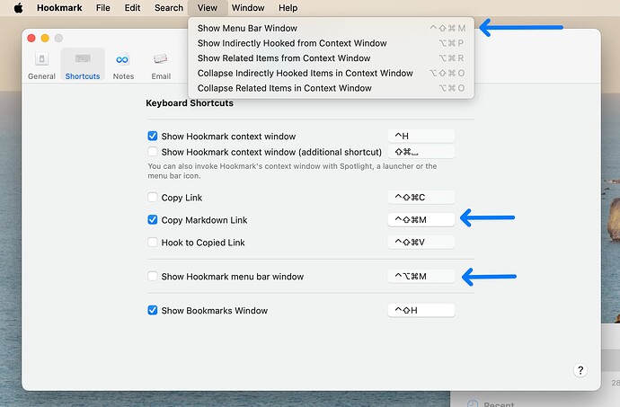The width and height of the screenshot is (620, 407).
Task: Uncheck Show Bookmarks Window shortcut
Action: pyautogui.click(x=152, y=310)
